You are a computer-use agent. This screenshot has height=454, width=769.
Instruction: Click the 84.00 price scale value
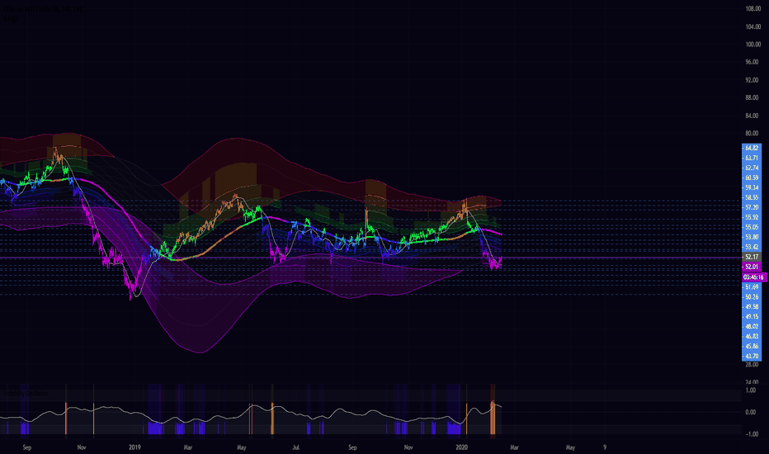[x=752, y=116]
